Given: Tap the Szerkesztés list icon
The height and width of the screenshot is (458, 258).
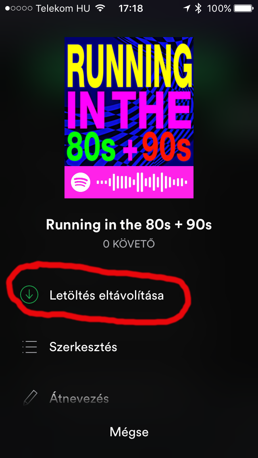Looking at the screenshot, I should (x=29, y=347).
